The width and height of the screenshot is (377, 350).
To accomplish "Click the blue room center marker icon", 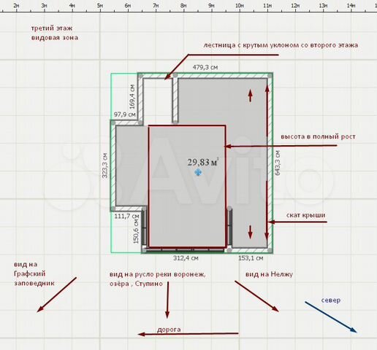I will 198,173.
